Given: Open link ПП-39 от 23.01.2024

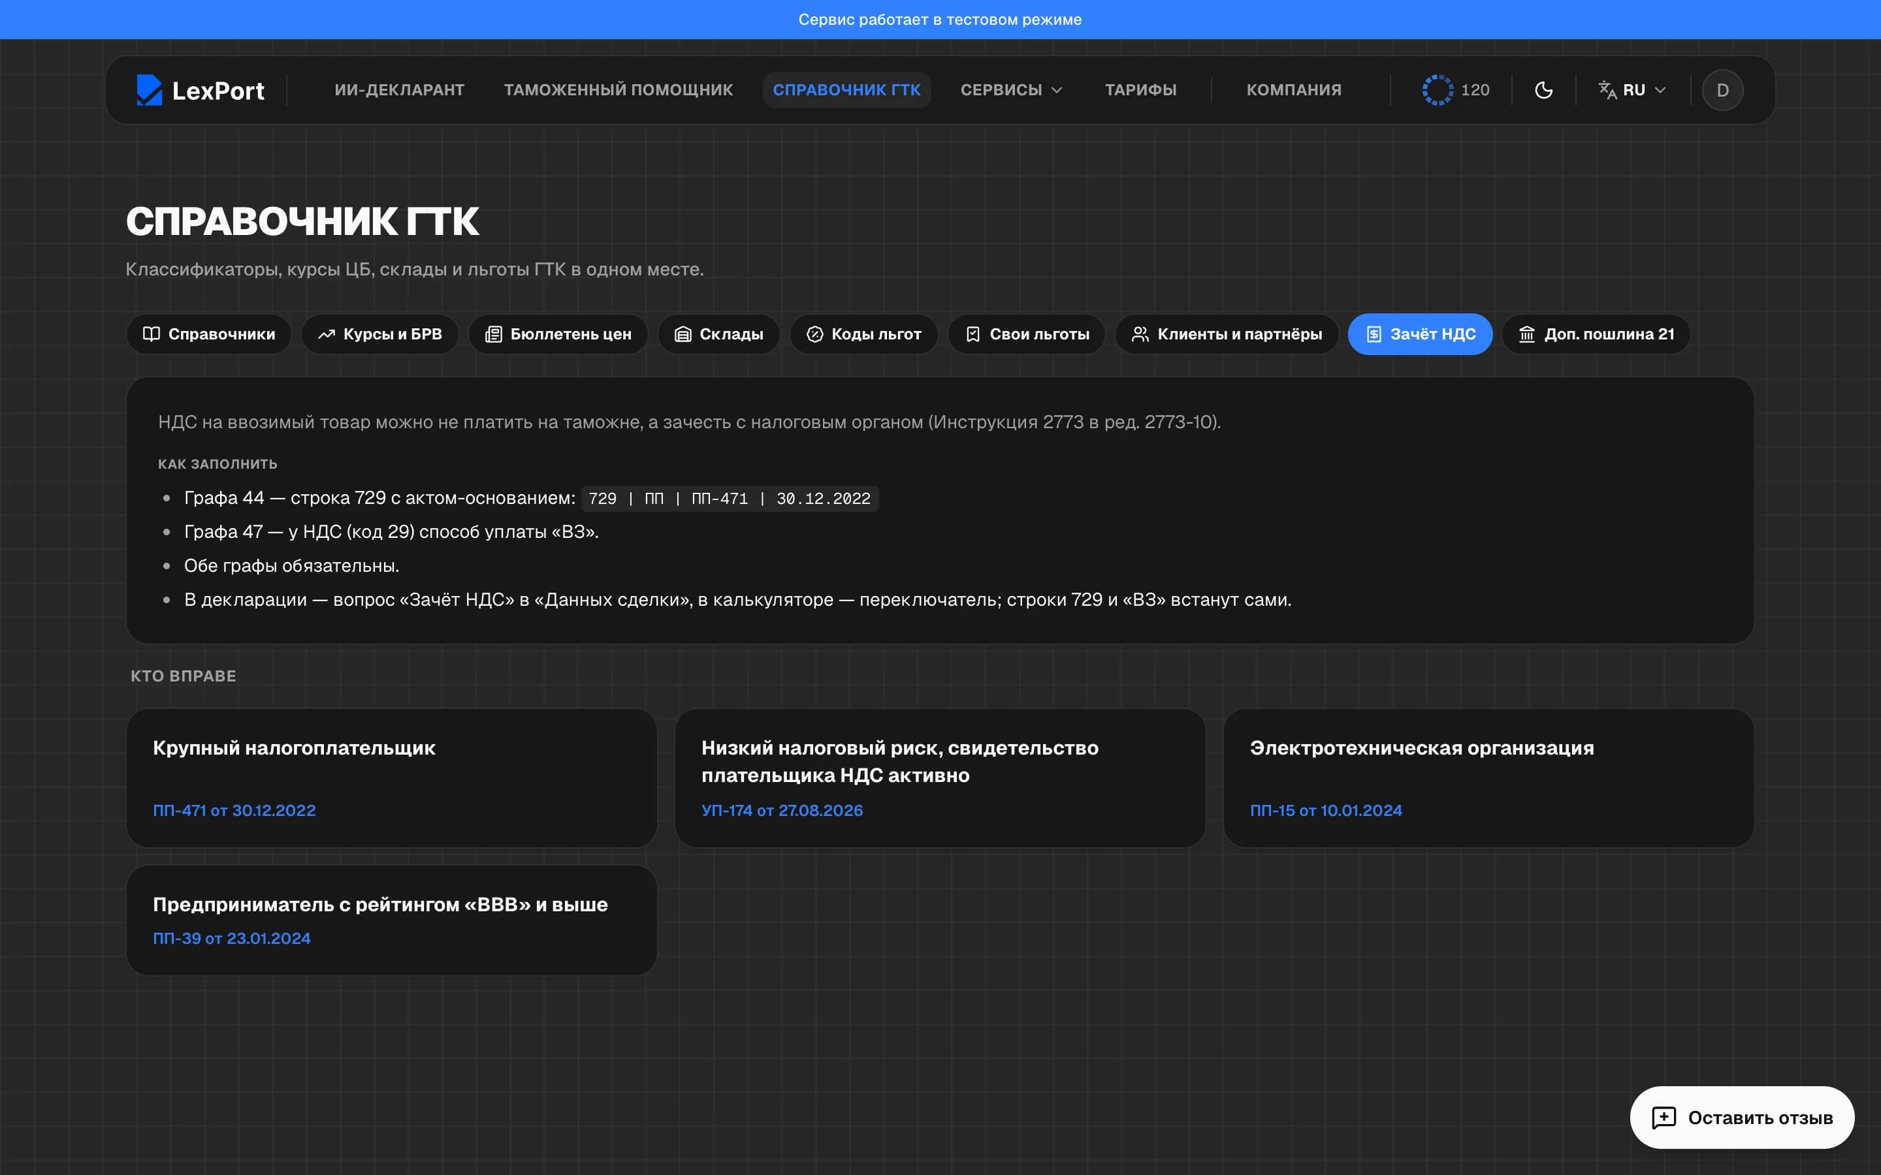Looking at the screenshot, I should [232, 939].
